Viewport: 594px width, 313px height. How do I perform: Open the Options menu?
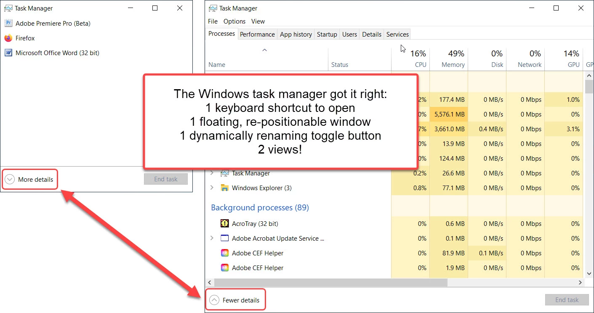tap(234, 21)
